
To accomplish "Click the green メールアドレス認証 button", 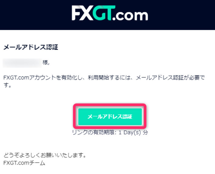I will pyautogui.click(x=110, y=117).
